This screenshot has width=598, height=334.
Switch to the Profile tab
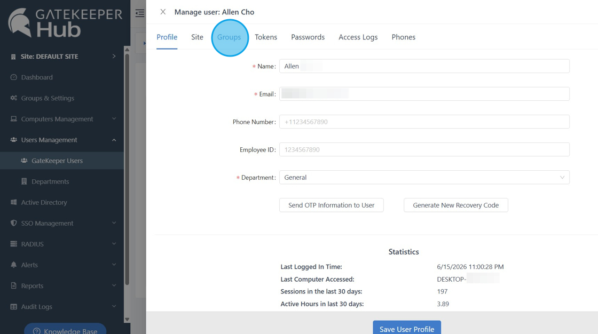tap(167, 37)
